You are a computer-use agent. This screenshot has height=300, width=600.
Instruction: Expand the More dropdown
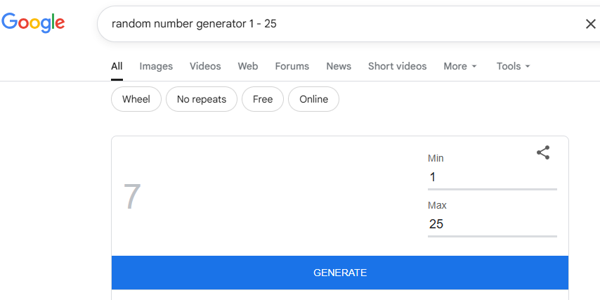460,66
